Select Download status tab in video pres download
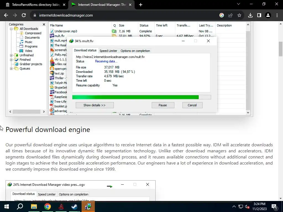 point(23,194)
